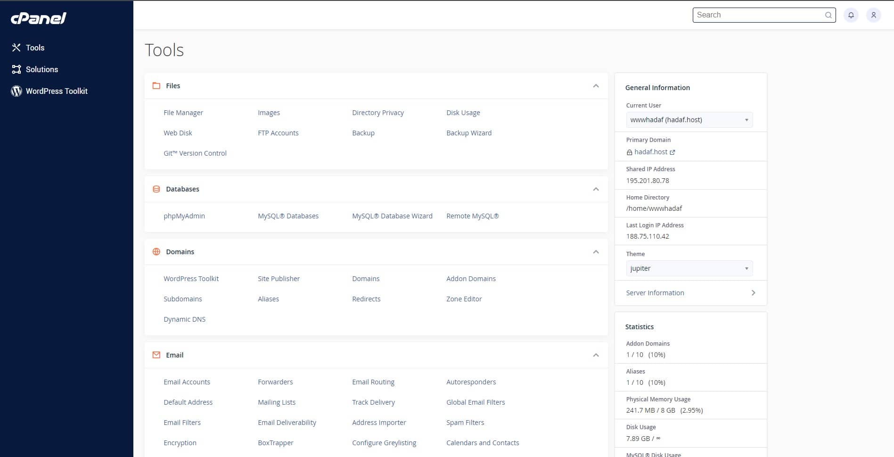This screenshot has width=894, height=457.
Task: Open Redirects
Action: [x=366, y=299]
